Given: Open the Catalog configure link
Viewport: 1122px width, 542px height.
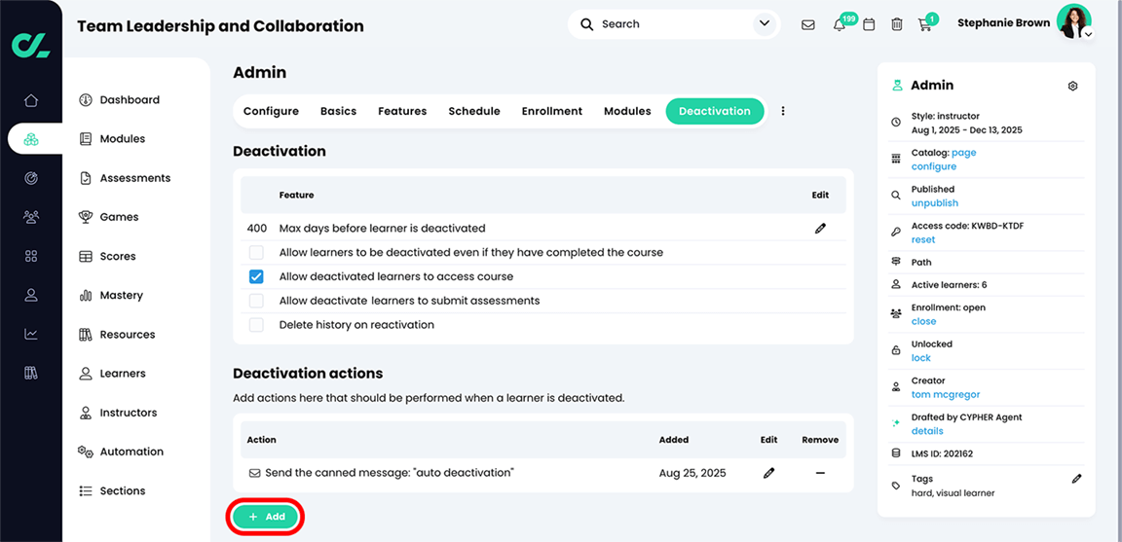Looking at the screenshot, I should (934, 165).
